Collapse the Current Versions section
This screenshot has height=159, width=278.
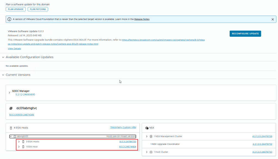point(3,75)
